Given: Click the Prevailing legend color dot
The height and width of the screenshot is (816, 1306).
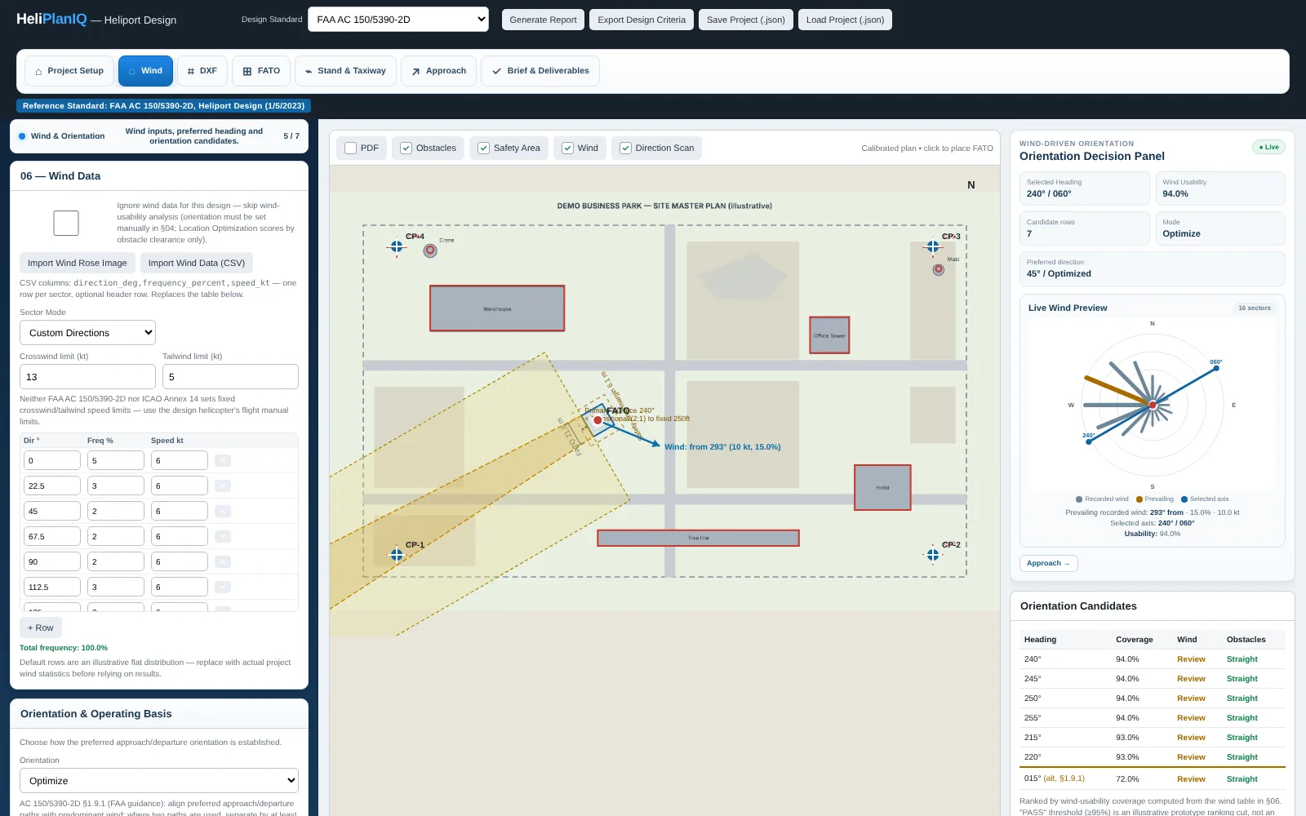Looking at the screenshot, I should 1139,499.
